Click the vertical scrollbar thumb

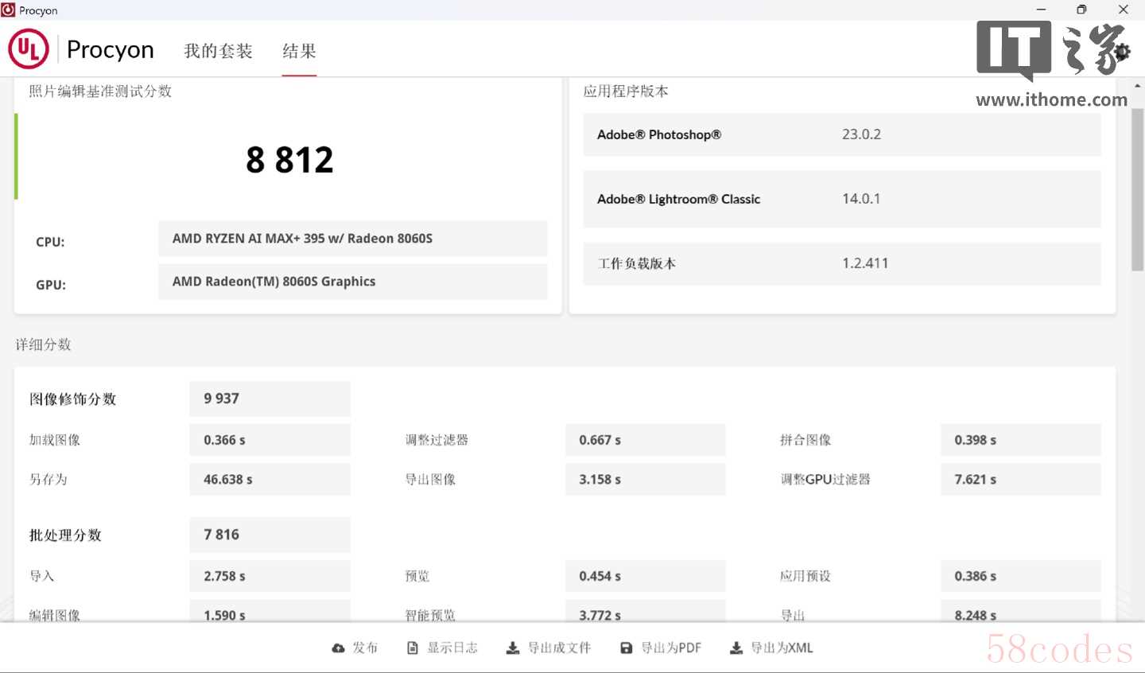point(1138,189)
